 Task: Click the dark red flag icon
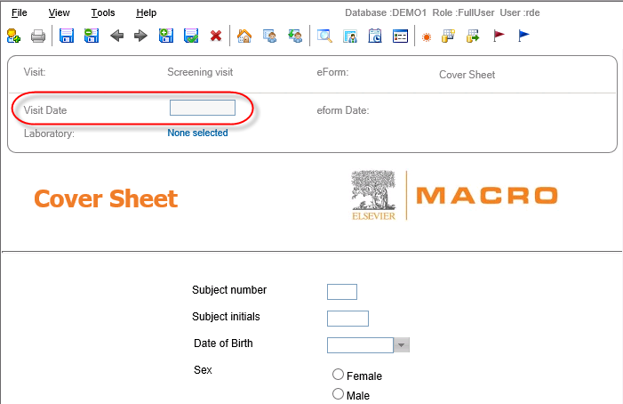click(x=499, y=36)
